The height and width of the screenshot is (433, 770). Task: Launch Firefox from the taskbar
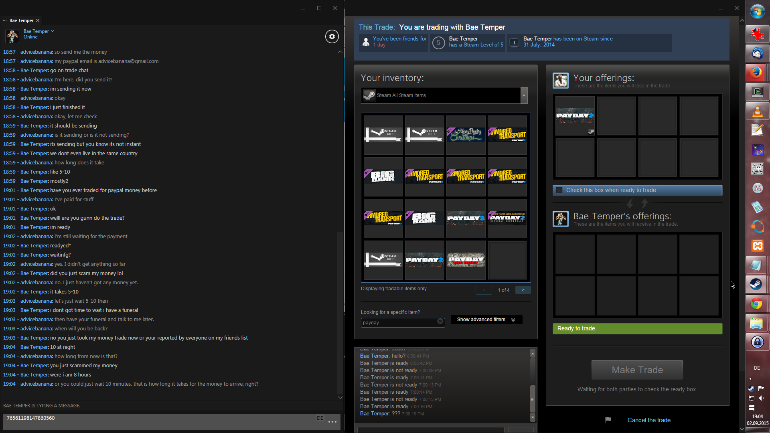pos(757,73)
